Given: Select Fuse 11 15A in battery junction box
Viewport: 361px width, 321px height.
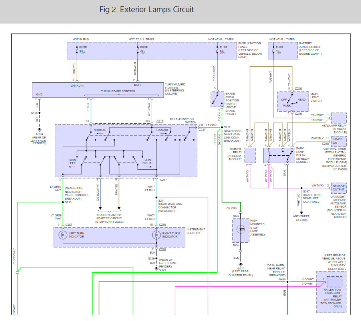Looking at the screenshot, I should pos(273,50).
